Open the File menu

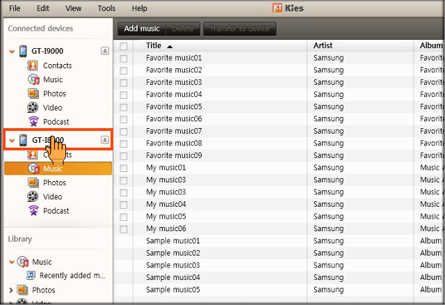click(15, 8)
